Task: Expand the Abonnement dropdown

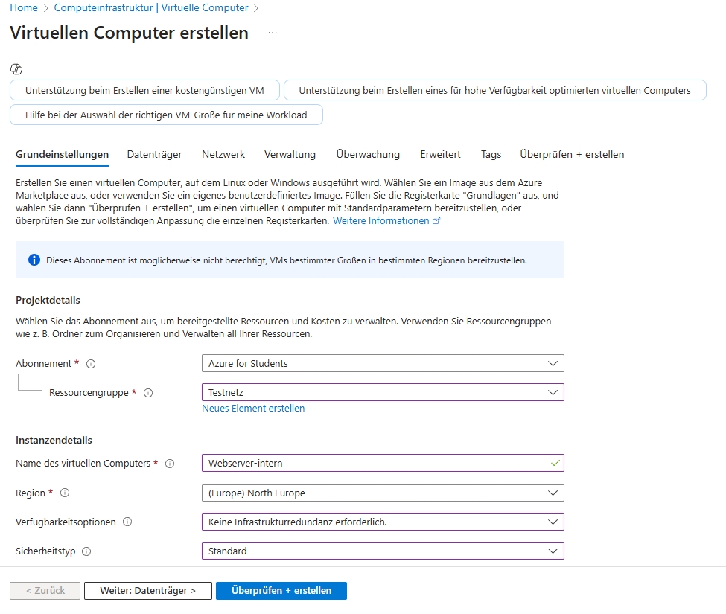Action: [x=382, y=363]
